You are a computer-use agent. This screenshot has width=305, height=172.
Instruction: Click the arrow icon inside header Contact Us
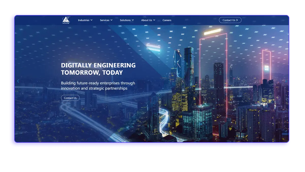237,20
